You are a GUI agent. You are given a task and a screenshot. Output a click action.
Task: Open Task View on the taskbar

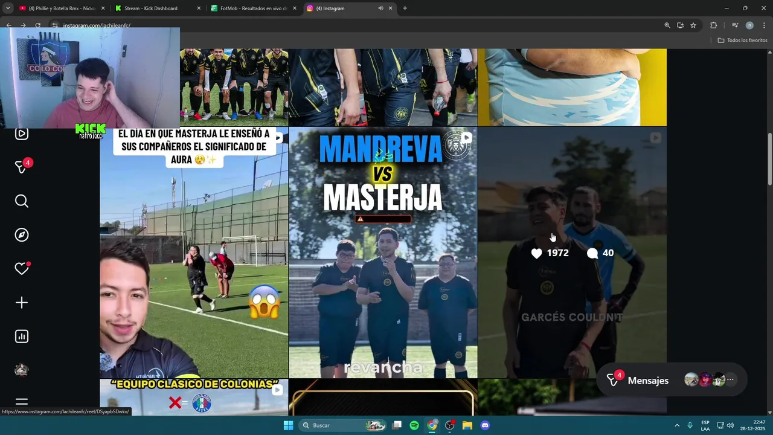[x=397, y=425]
